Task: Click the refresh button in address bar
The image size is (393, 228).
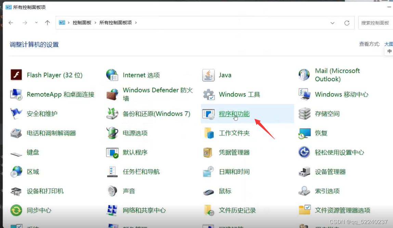Action: click(347, 23)
